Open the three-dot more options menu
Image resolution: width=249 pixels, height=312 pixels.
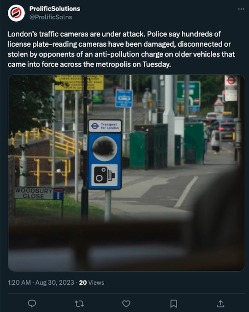tap(241, 9)
